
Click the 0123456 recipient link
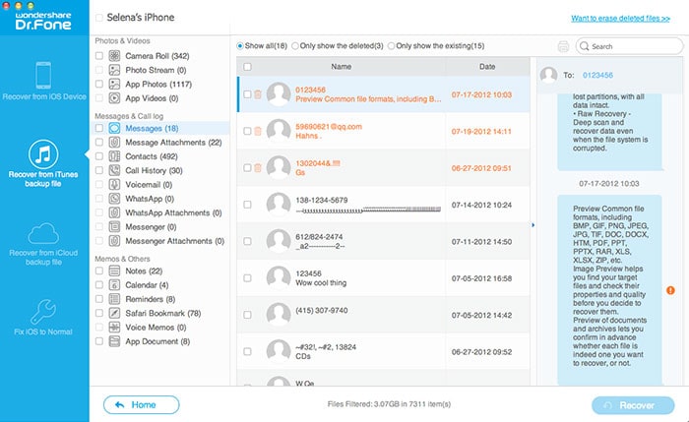[597, 75]
